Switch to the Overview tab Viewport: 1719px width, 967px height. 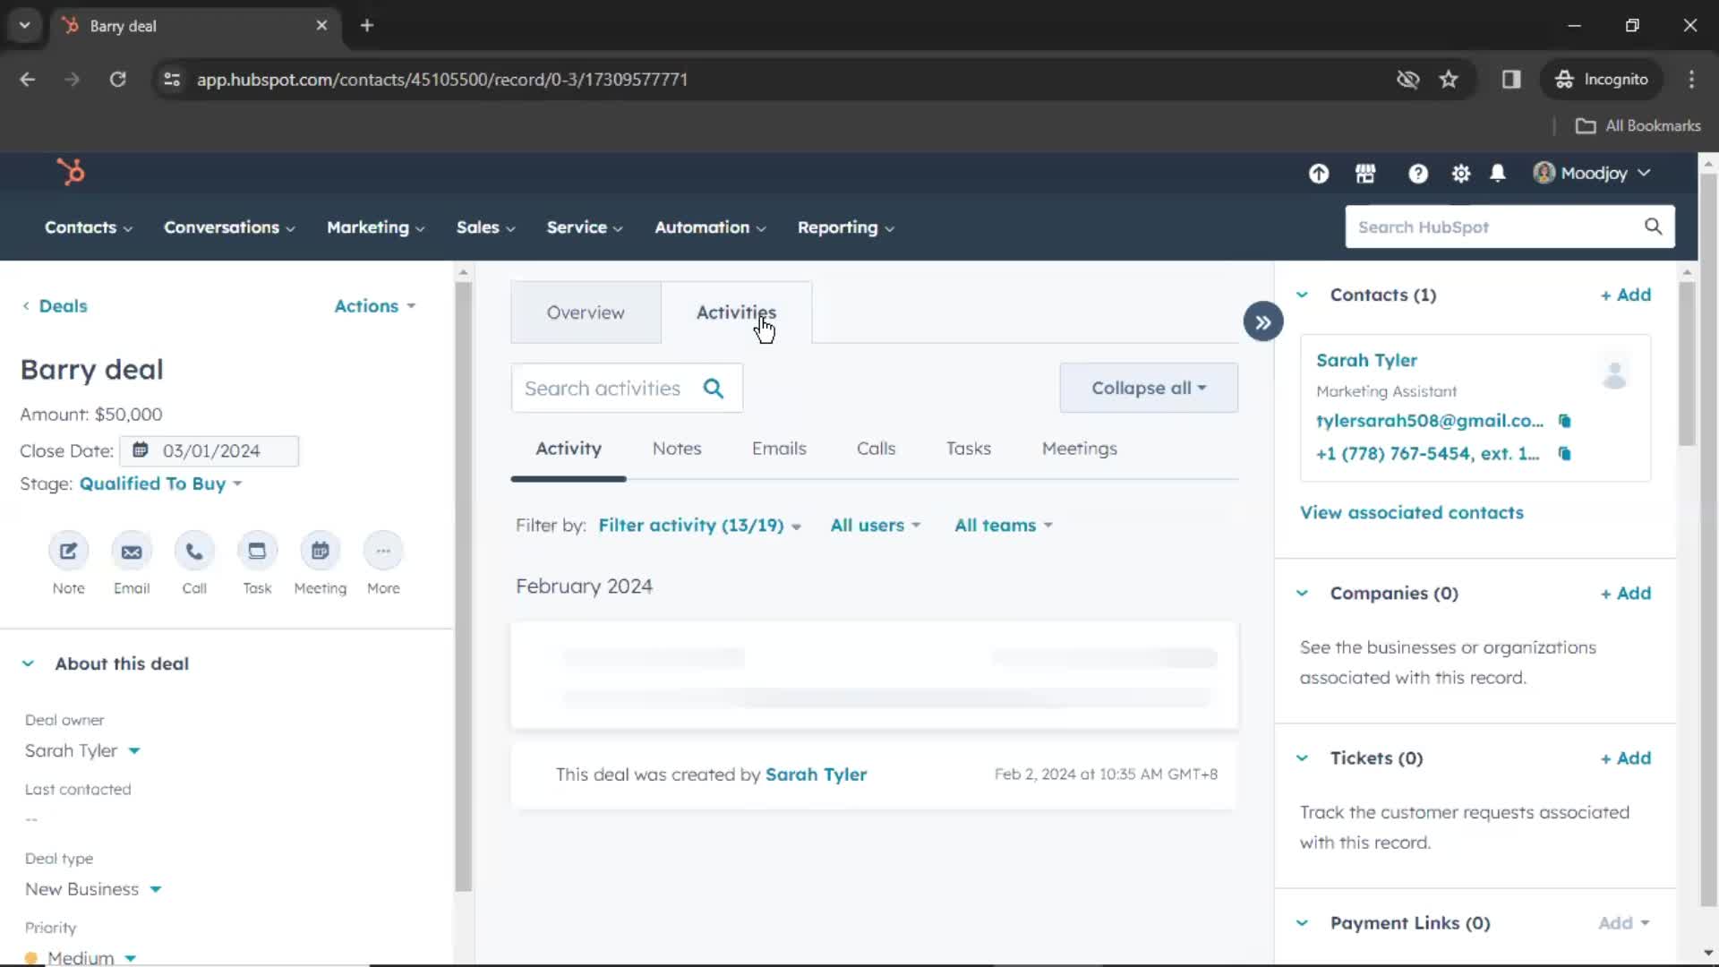[586, 312]
